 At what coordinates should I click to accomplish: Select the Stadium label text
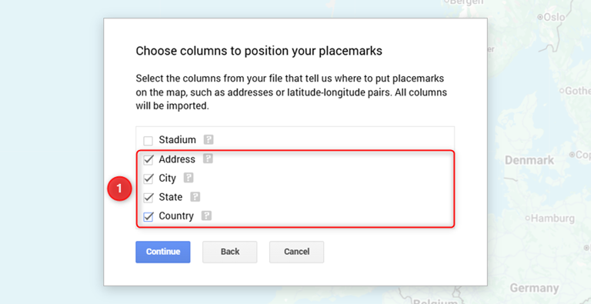click(178, 140)
